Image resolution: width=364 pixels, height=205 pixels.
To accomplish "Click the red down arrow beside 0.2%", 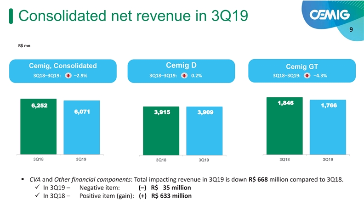I will click(x=184, y=76).
